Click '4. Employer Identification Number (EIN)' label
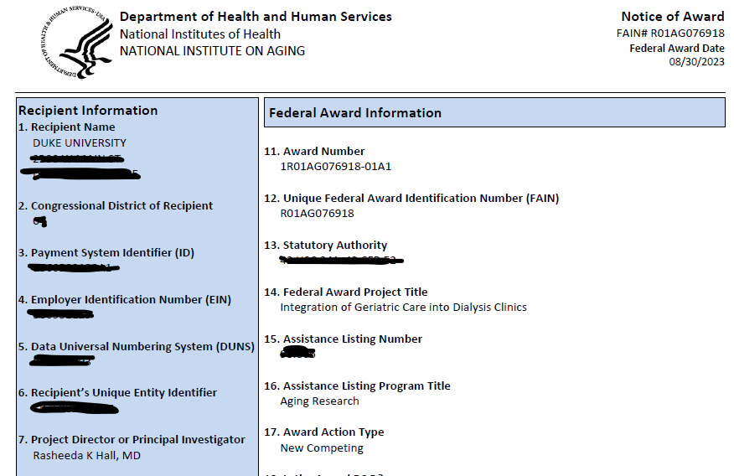The height and width of the screenshot is (476, 734). 125,299
